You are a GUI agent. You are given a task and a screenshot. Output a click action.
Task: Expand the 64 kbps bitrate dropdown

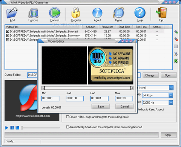[171, 95]
